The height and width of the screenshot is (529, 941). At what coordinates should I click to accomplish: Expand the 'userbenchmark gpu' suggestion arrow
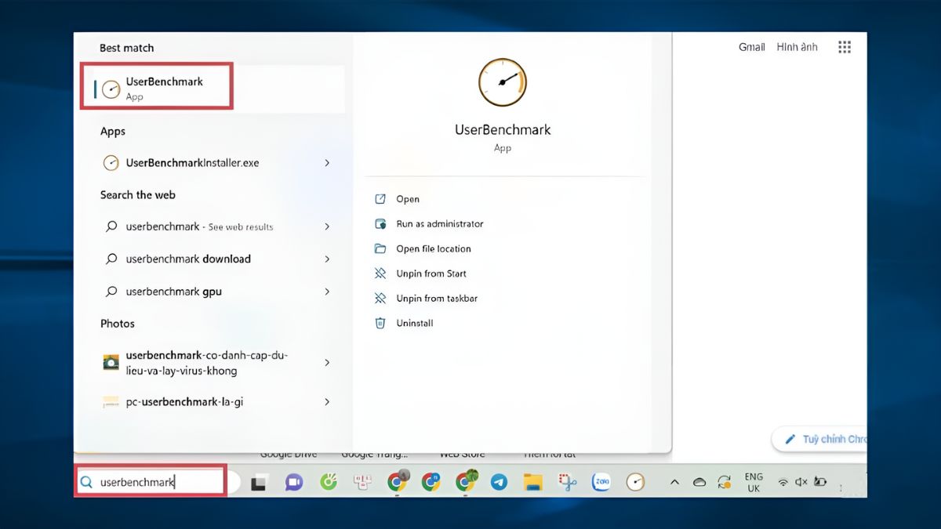pyautogui.click(x=327, y=292)
